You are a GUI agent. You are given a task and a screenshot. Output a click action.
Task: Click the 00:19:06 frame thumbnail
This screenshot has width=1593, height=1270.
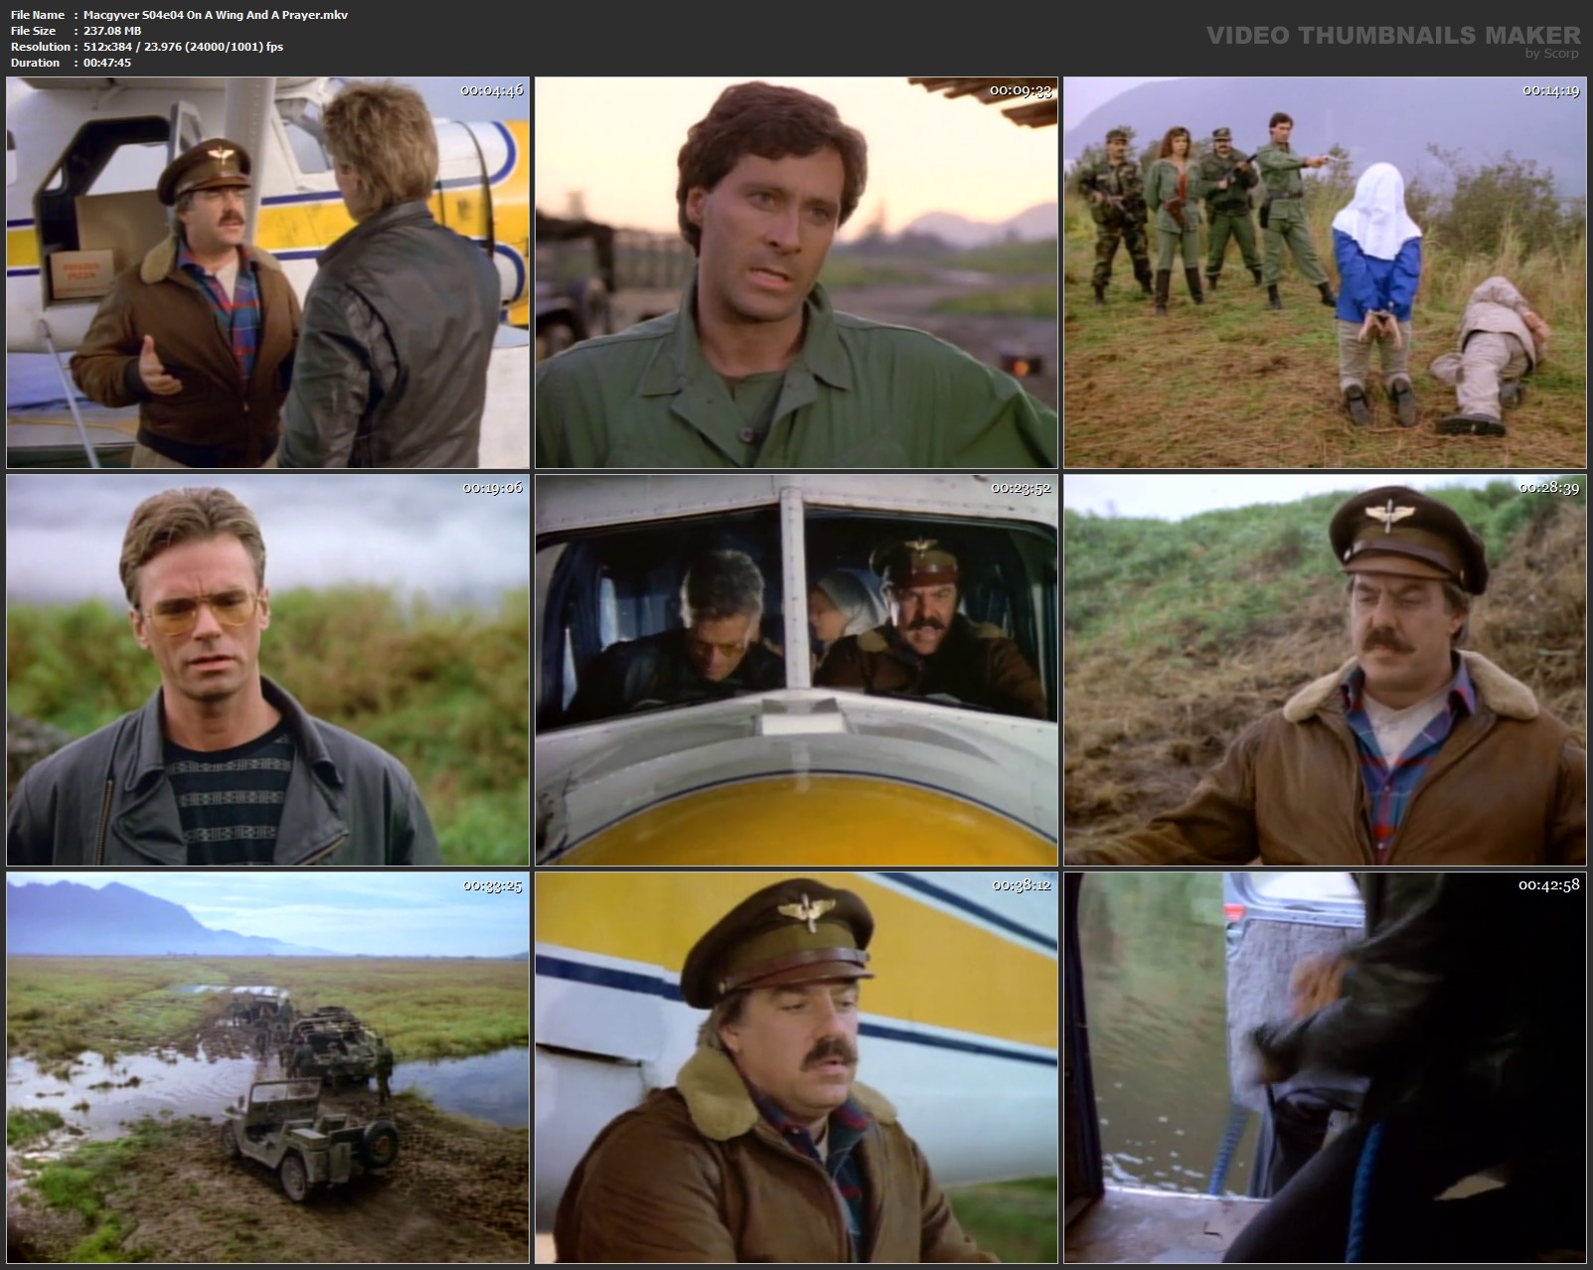pyautogui.click(x=267, y=670)
